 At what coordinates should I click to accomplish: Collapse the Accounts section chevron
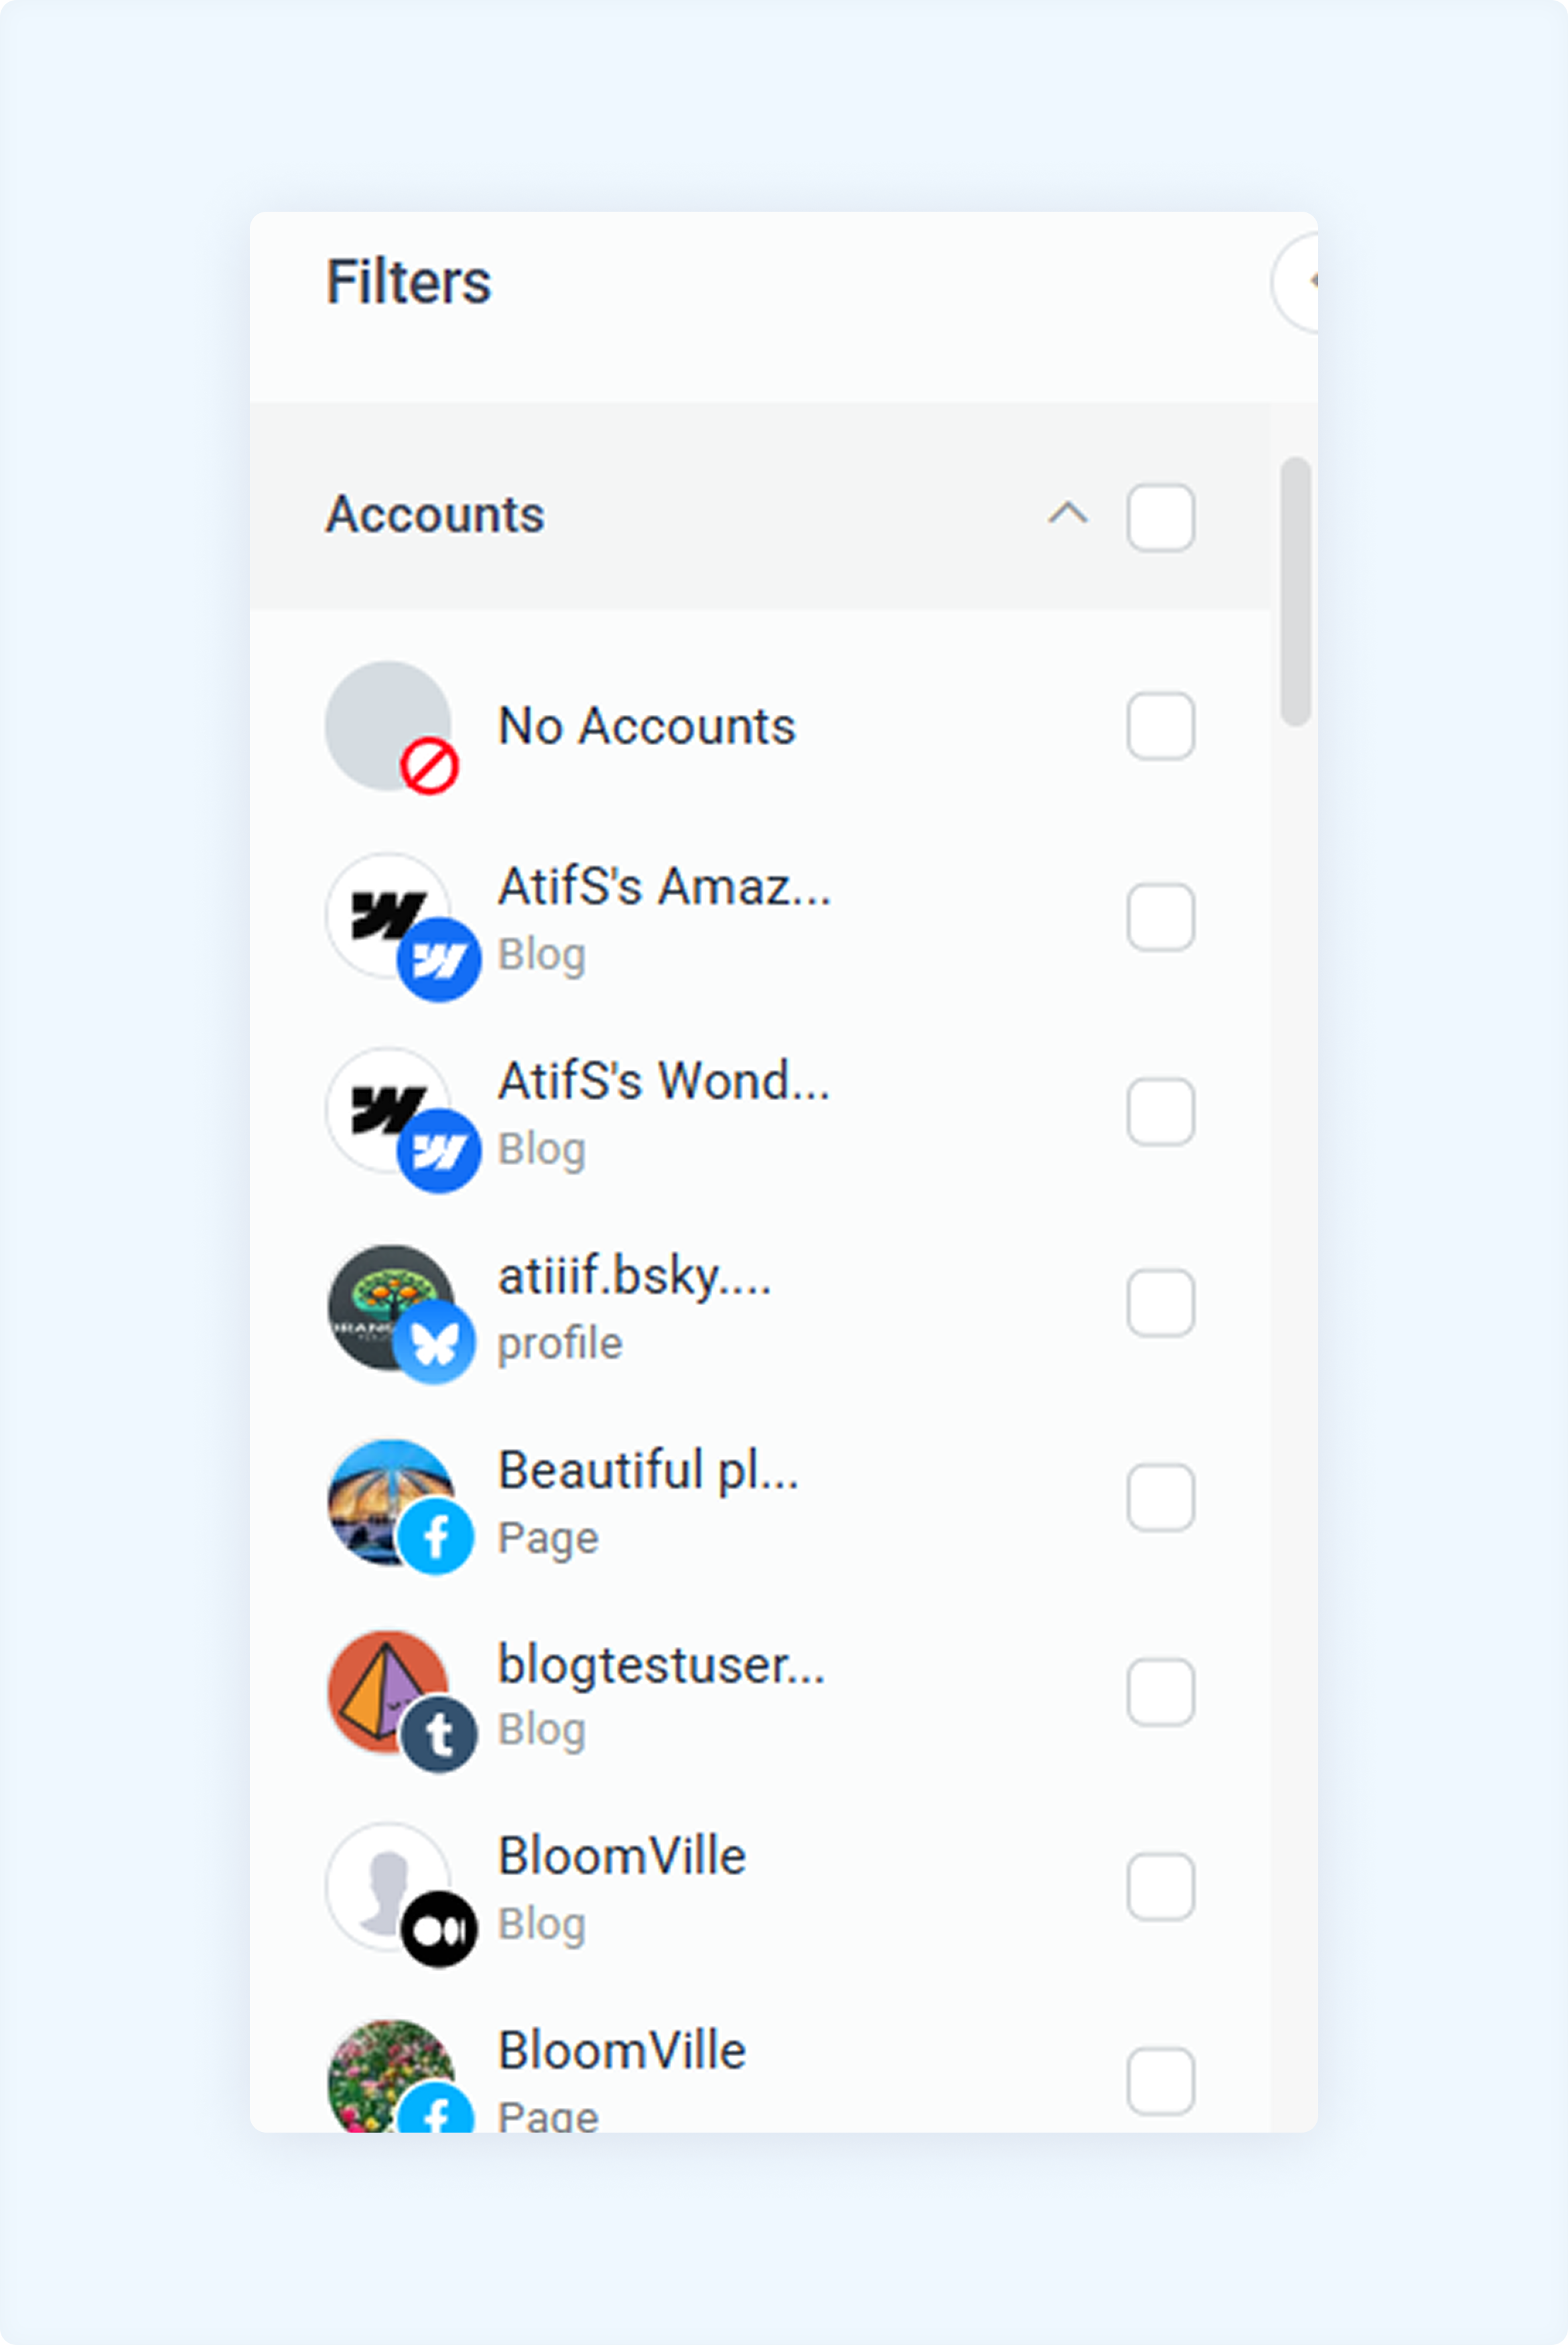click(1067, 514)
